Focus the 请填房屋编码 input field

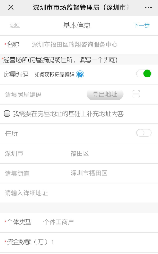tap(44, 95)
